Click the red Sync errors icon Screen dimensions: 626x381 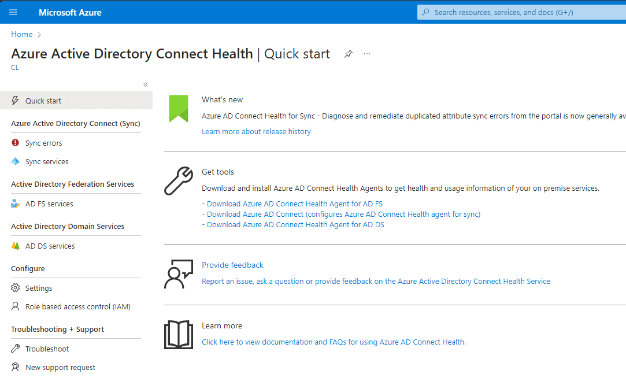click(15, 143)
